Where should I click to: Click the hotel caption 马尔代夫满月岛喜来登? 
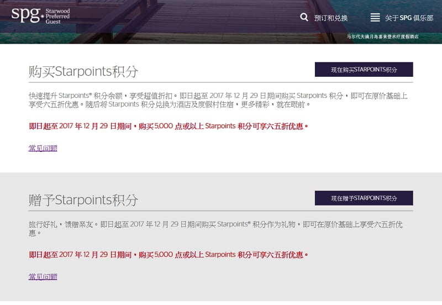[x=382, y=36]
